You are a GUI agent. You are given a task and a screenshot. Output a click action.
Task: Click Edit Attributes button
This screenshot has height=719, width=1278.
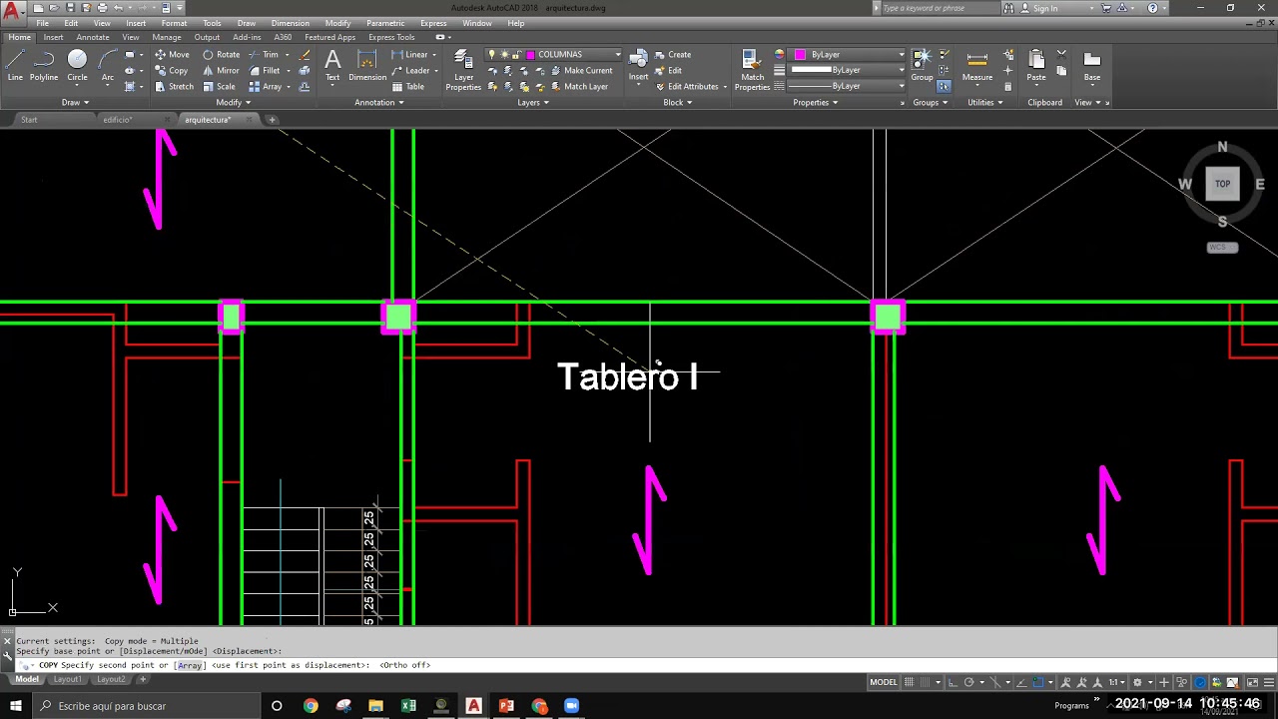[686, 87]
